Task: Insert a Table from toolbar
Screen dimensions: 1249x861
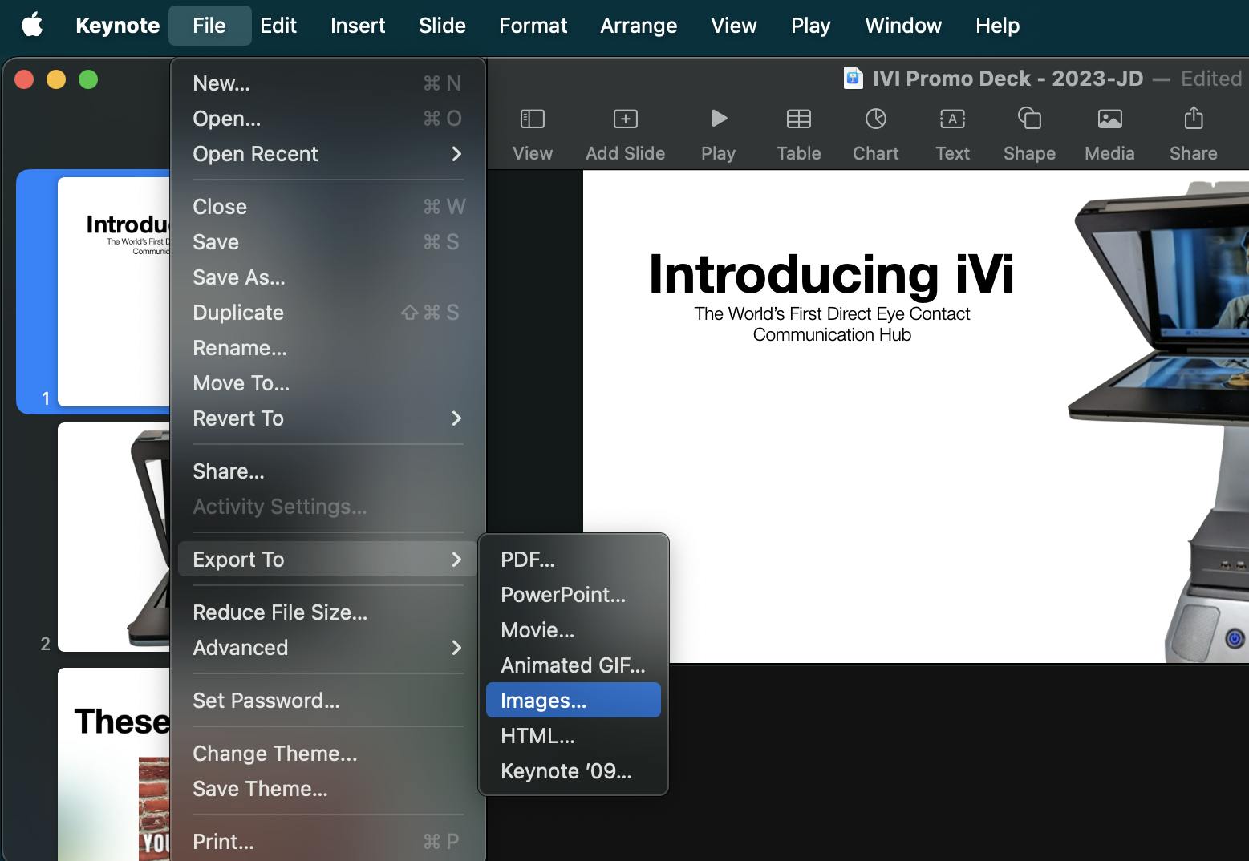Action: [x=798, y=135]
